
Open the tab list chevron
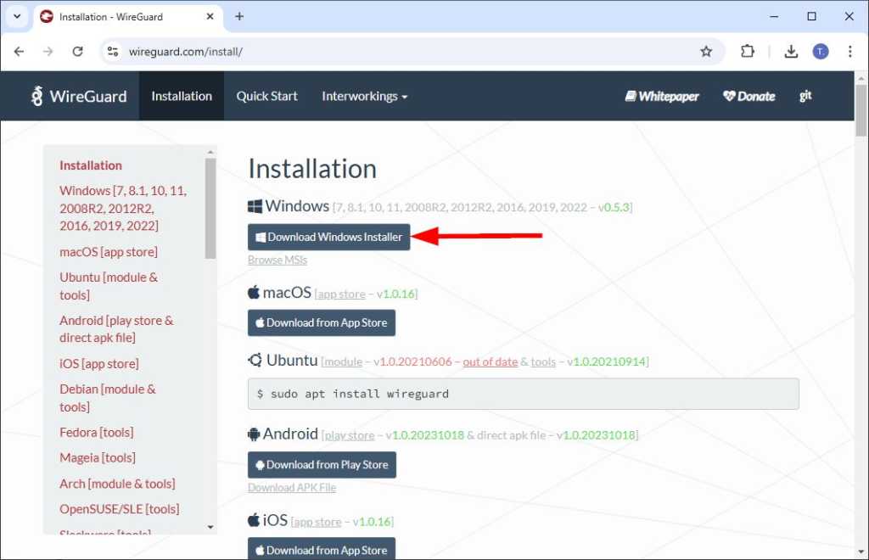pos(16,16)
